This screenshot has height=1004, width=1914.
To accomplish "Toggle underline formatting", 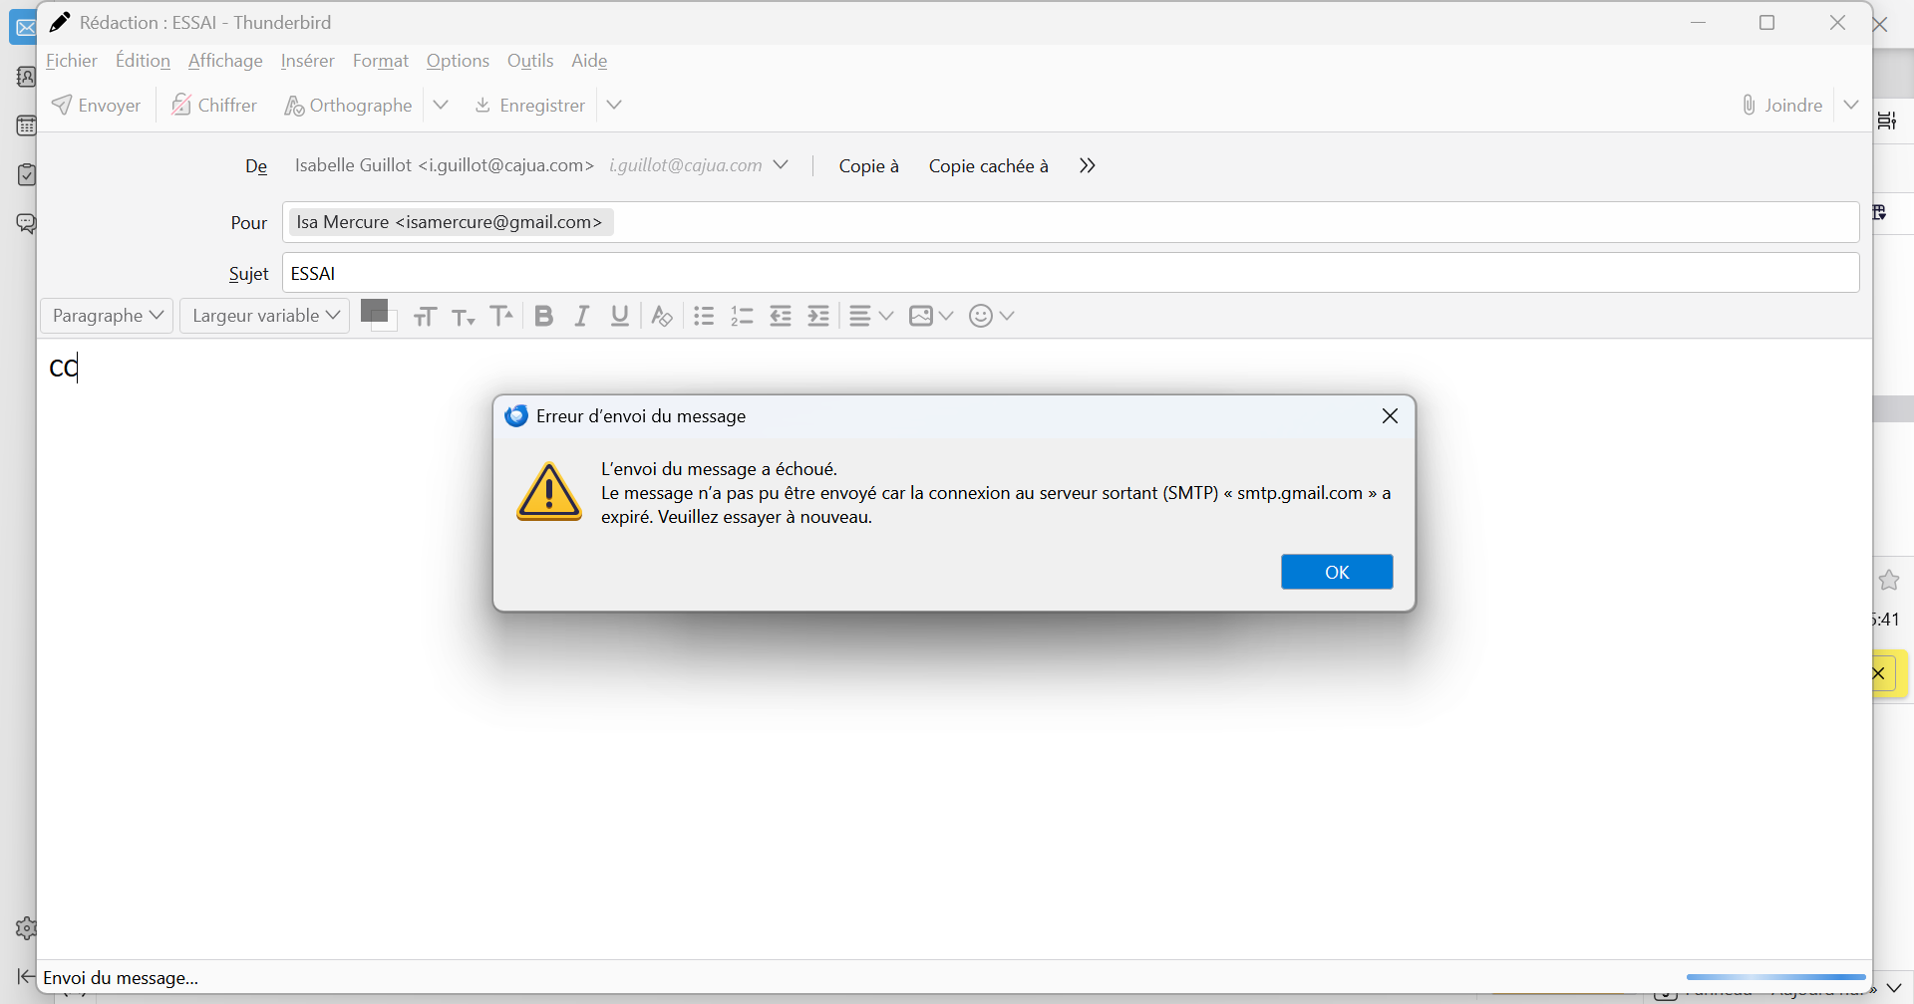I will 620,316.
